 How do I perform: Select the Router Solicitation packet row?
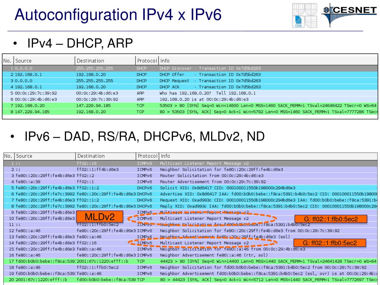pos(190,176)
